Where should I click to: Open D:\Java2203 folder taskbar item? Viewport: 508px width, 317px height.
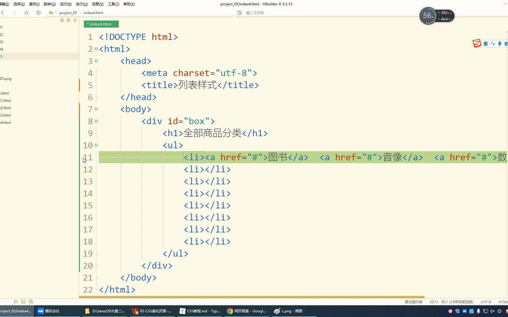pos(105,311)
